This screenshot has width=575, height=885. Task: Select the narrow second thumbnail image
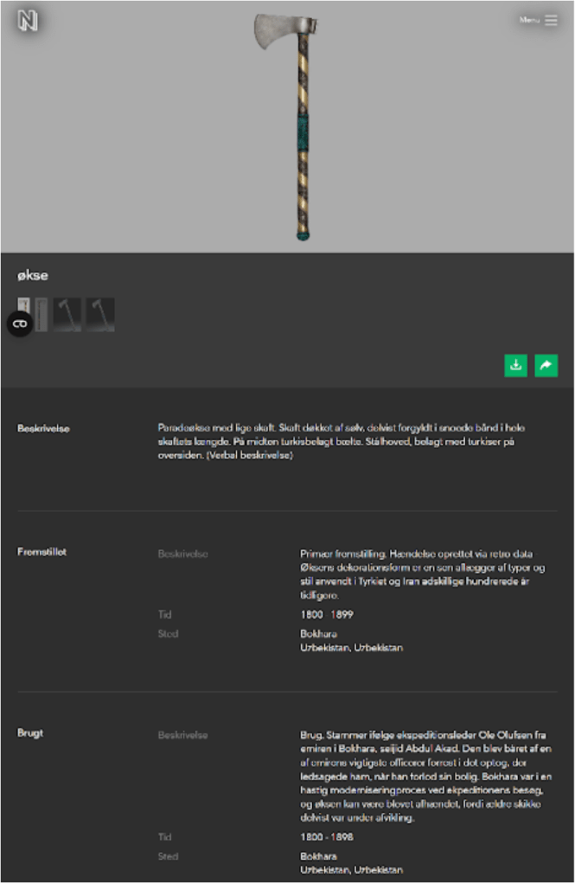click(x=42, y=315)
